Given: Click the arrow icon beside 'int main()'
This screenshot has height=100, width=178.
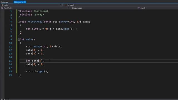Looking at the screenshot, I should tap(66, 5).
